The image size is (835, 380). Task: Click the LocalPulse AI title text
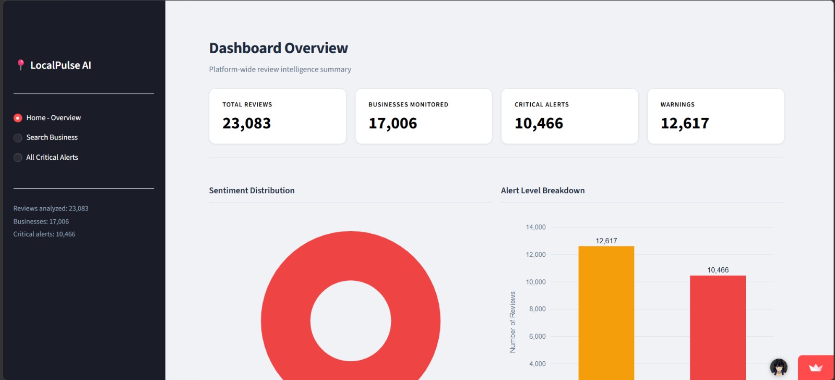(61, 65)
